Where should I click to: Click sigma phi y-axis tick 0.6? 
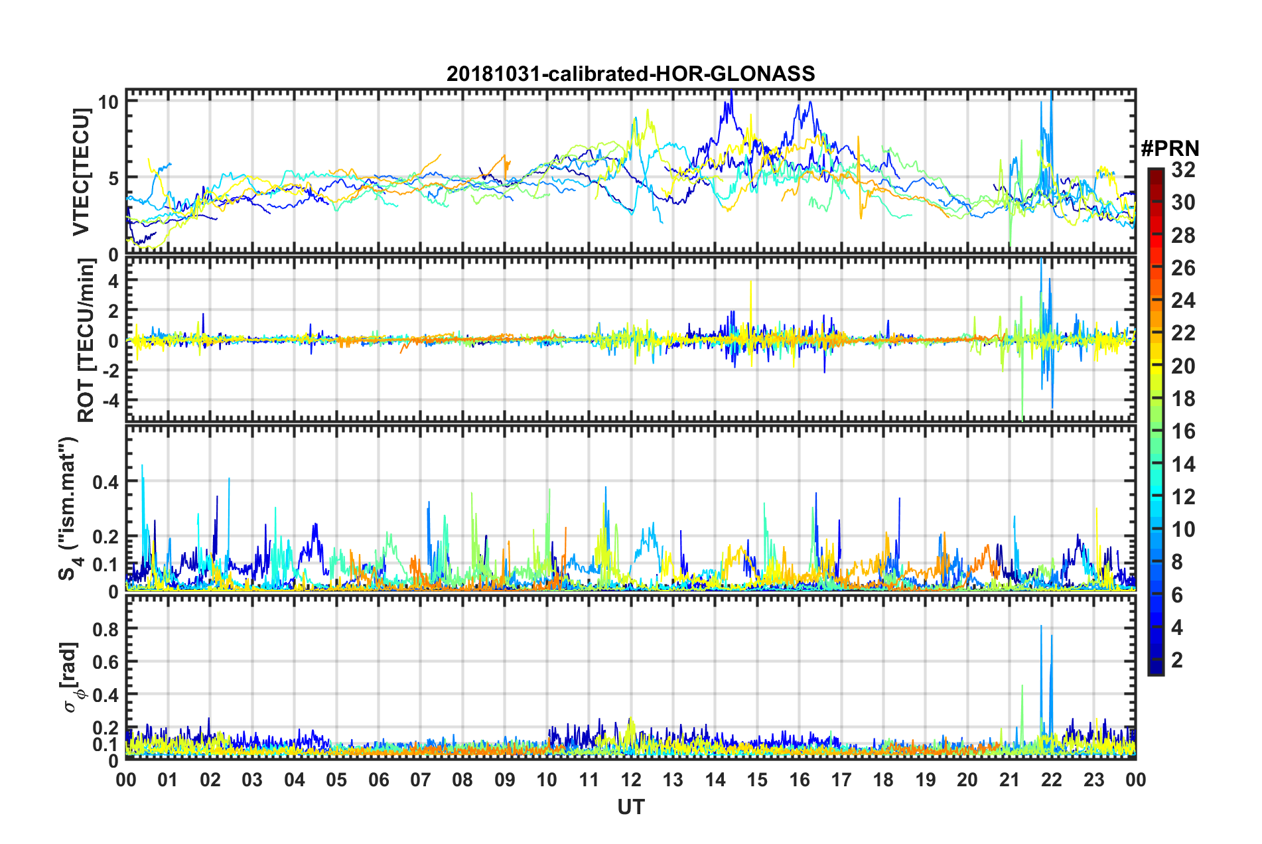coord(106,662)
